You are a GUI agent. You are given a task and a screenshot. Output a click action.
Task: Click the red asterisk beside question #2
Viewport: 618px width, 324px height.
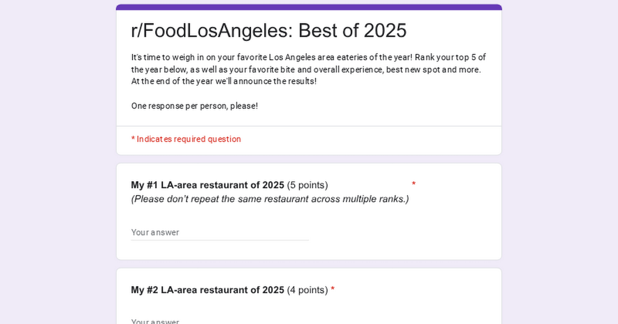pos(333,290)
